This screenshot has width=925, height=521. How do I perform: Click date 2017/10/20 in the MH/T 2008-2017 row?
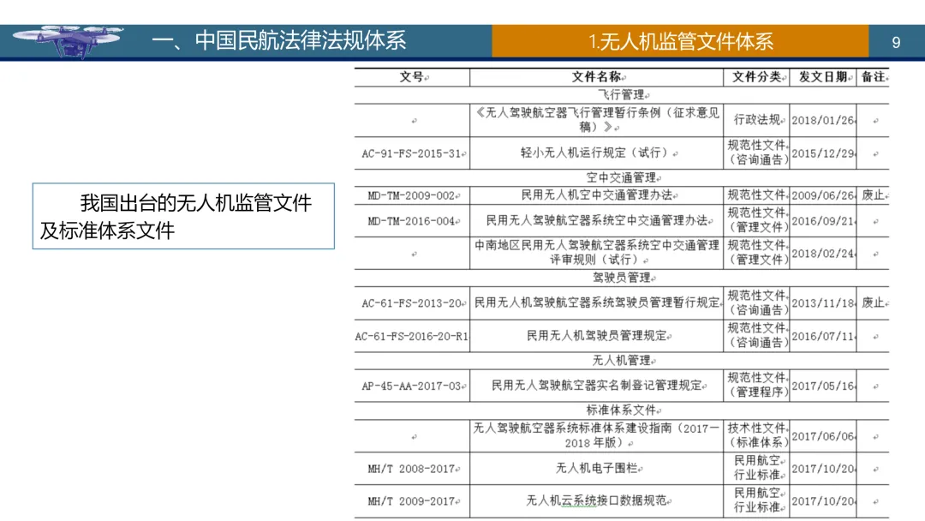point(823,469)
